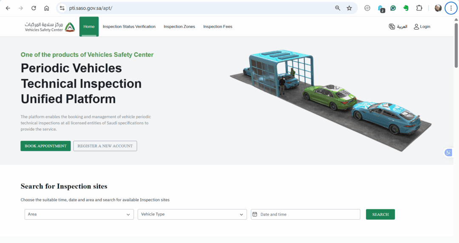The width and height of the screenshot is (459, 243).
Task: Open Chrome's three-dot menu
Action: pyautogui.click(x=451, y=8)
